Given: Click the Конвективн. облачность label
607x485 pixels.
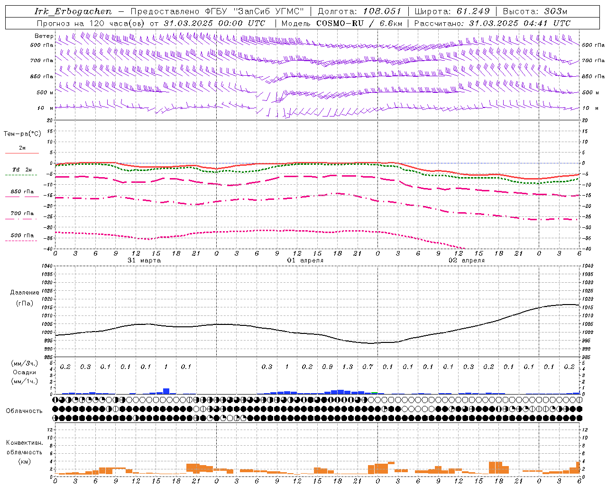Looking at the screenshot, I should pos(24,447).
